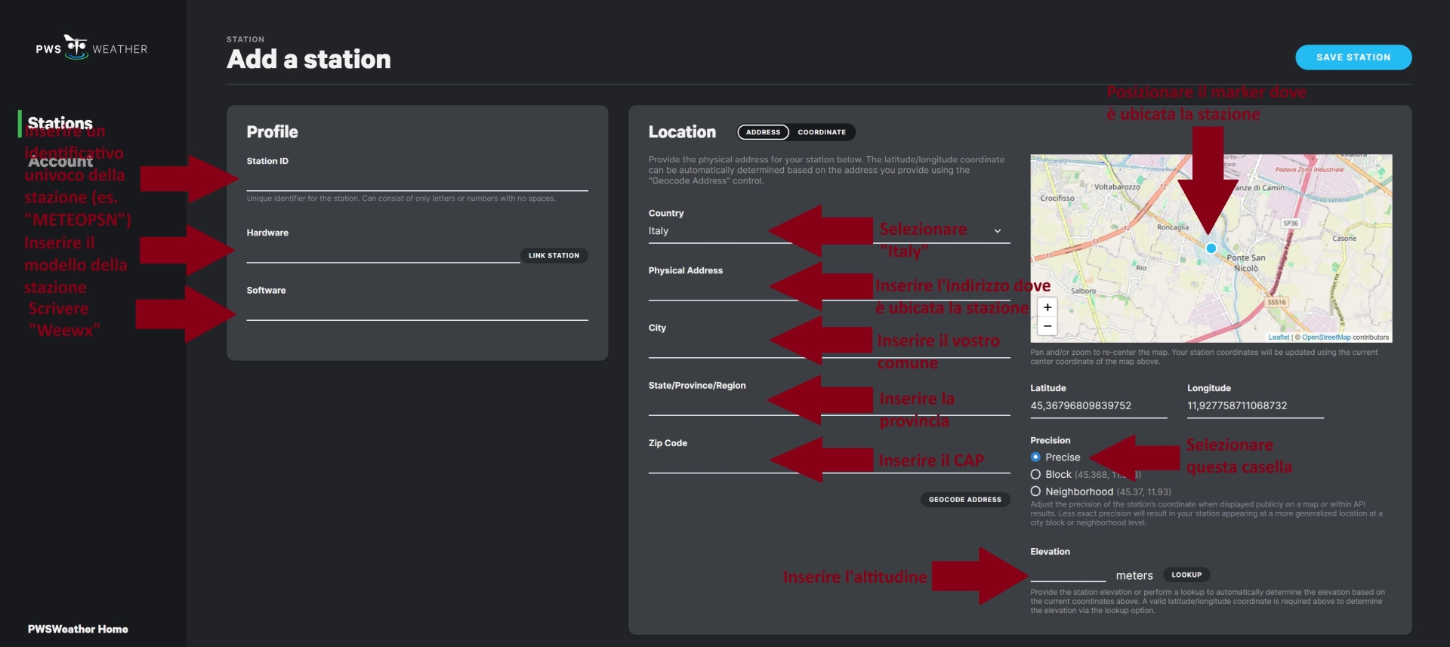This screenshot has width=1450, height=647.
Task: Switch to the Address tab
Action: point(763,132)
